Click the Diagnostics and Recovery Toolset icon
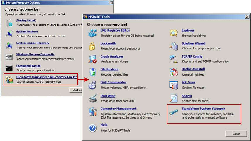 pos(9,79)
